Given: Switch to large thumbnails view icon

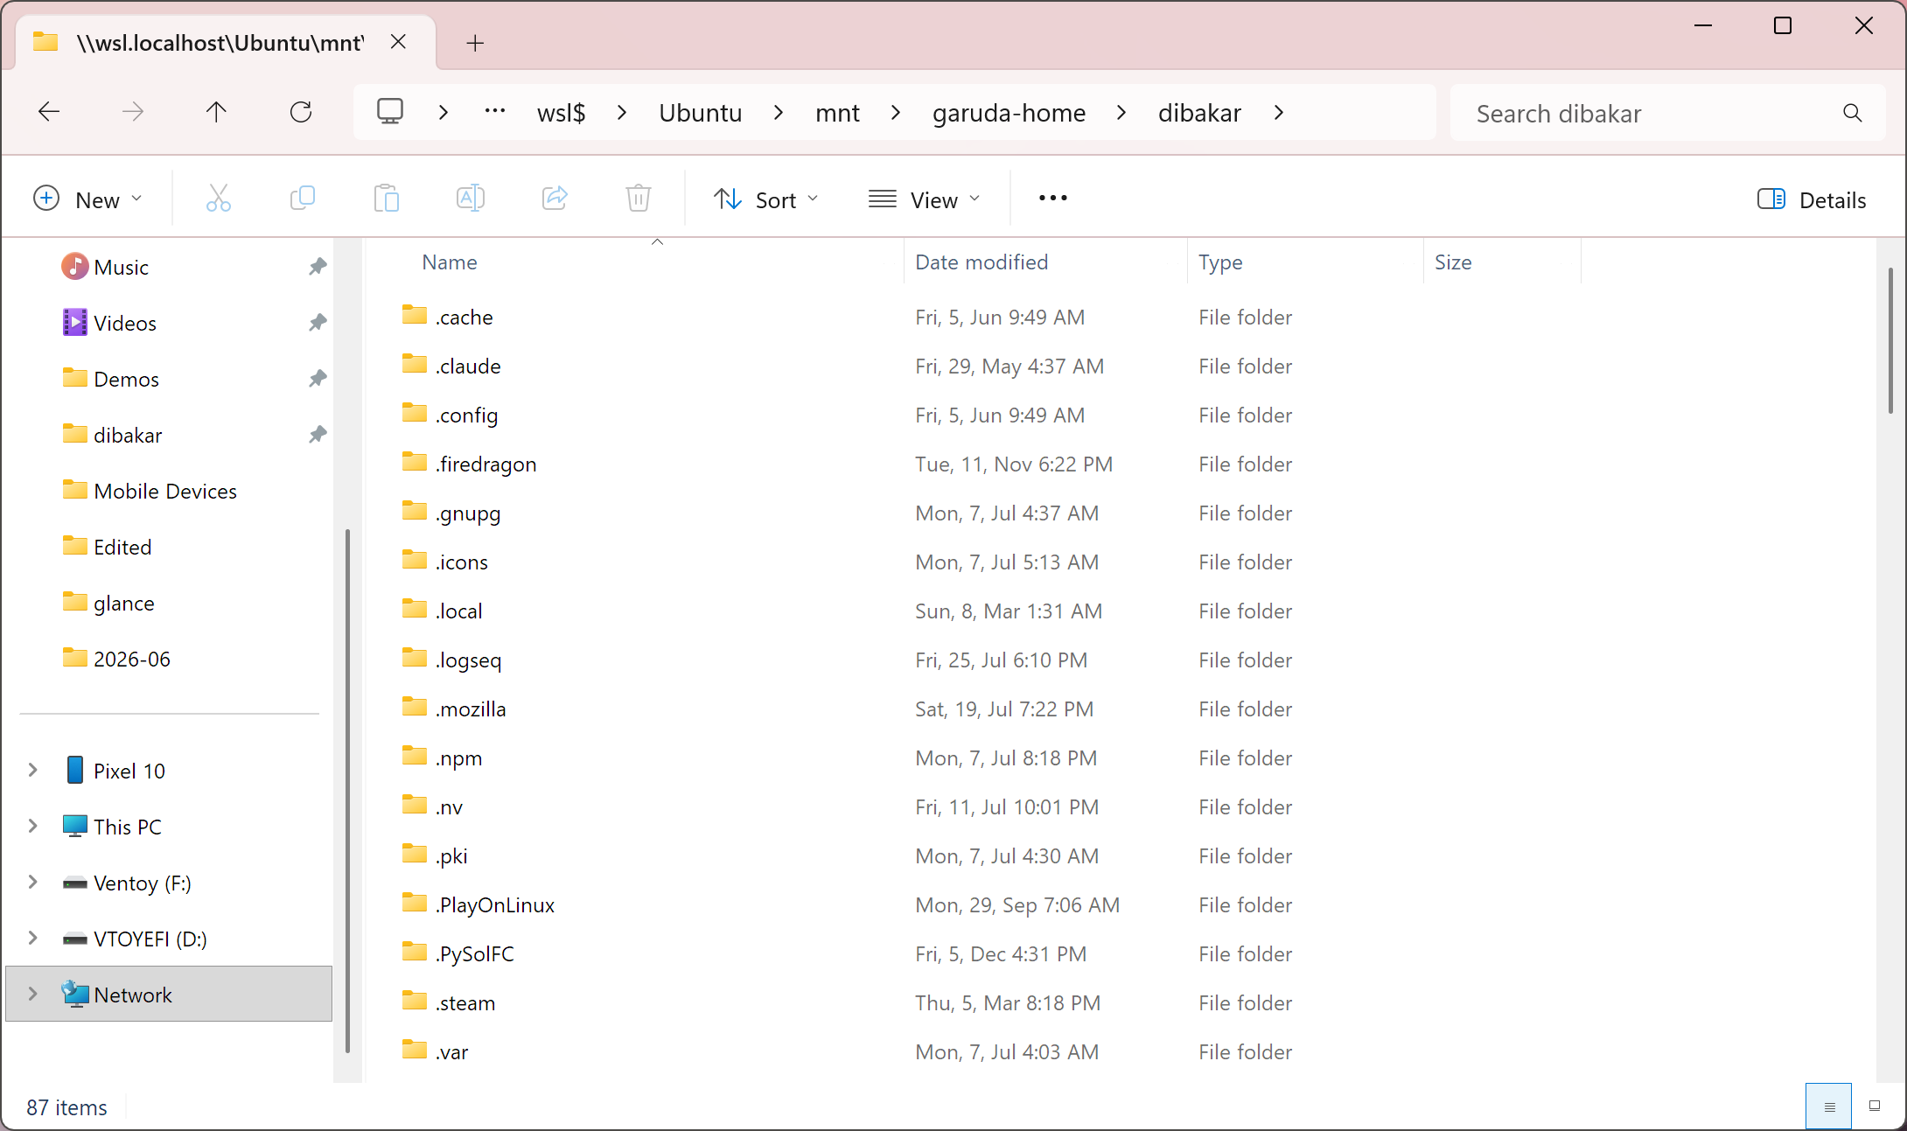Looking at the screenshot, I should (1875, 1107).
